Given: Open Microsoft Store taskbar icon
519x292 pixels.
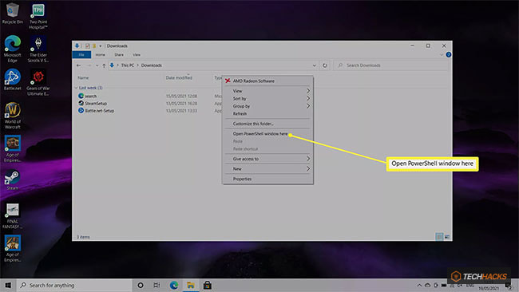Looking at the screenshot, I should [208, 285].
